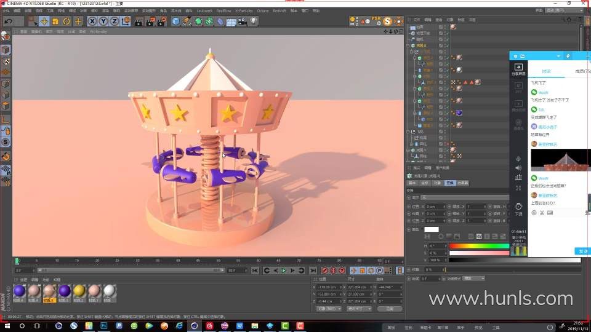Click the red Record active objects button
The height and width of the screenshot is (332, 591).
click(x=324, y=271)
